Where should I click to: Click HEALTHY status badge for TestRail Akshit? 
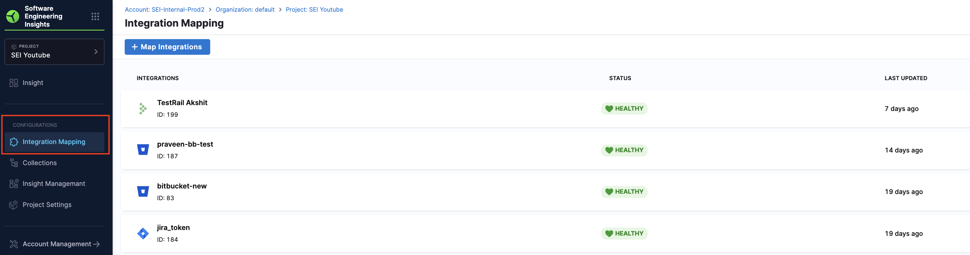pos(624,109)
